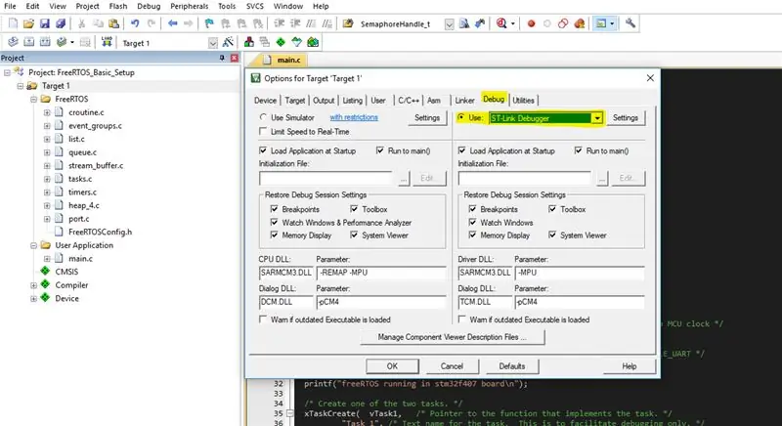
Task: Click the Driver DLL Parameter -MPU field
Action: [580, 273]
